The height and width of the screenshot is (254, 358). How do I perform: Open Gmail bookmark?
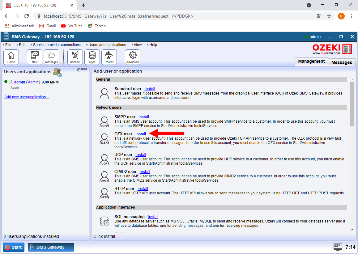(48, 26)
